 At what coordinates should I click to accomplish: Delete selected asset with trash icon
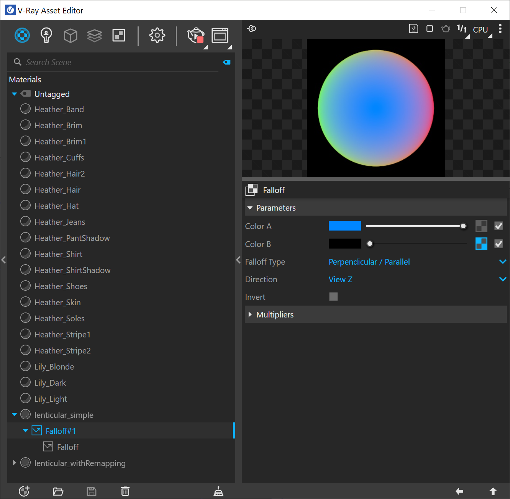(125, 491)
